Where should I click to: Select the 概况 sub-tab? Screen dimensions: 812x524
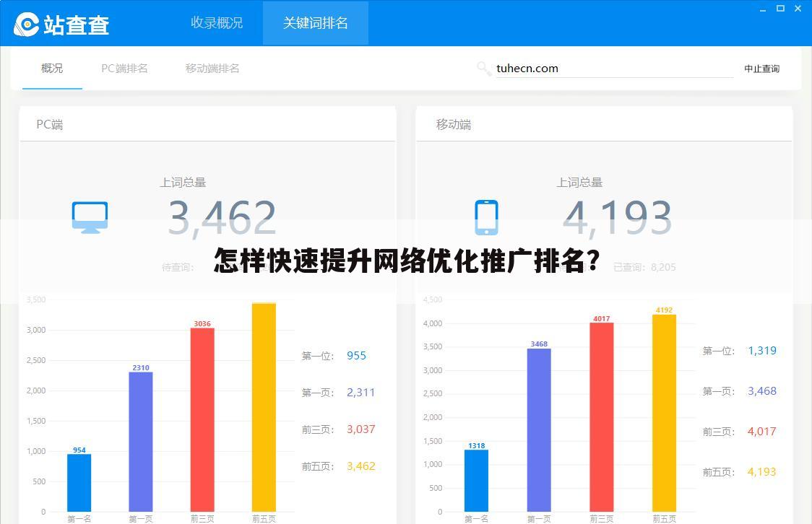[x=51, y=69]
